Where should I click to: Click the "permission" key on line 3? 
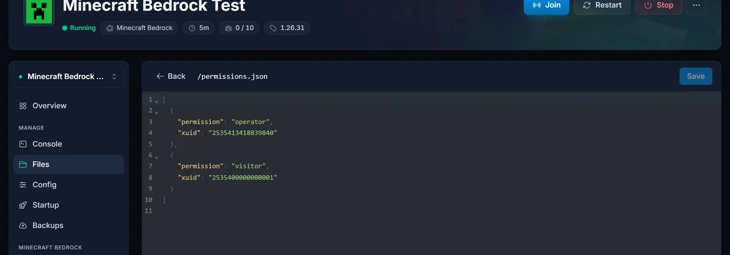pyautogui.click(x=201, y=122)
